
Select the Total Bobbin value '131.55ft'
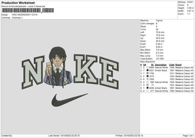(x=160, y=59)
